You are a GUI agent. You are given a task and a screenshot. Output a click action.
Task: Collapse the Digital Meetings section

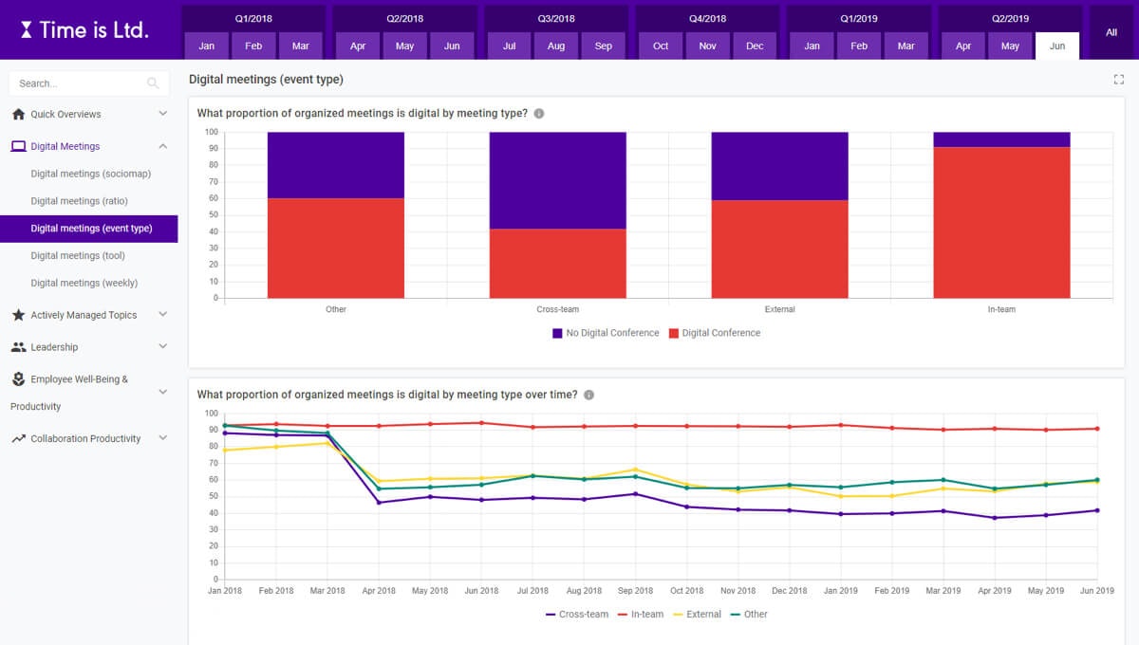point(162,146)
